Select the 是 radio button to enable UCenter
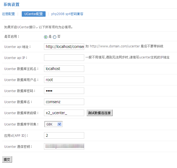The width and height of the screenshot is (177, 168). click(46, 37)
